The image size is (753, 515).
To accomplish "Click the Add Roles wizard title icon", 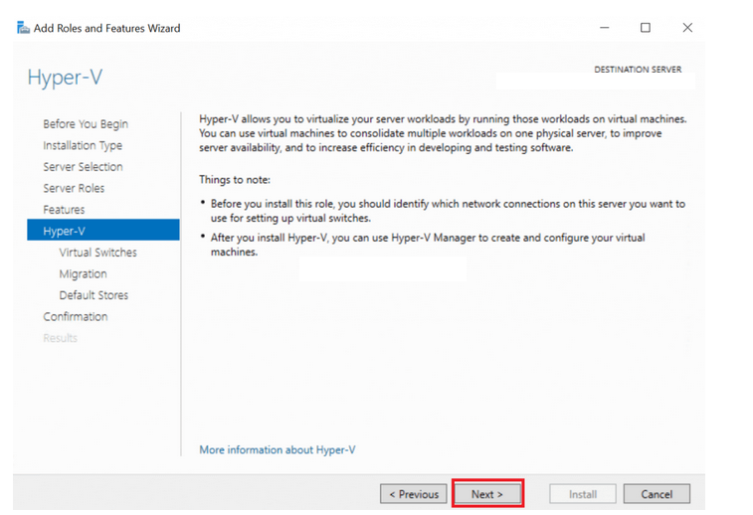I will [x=23, y=28].
